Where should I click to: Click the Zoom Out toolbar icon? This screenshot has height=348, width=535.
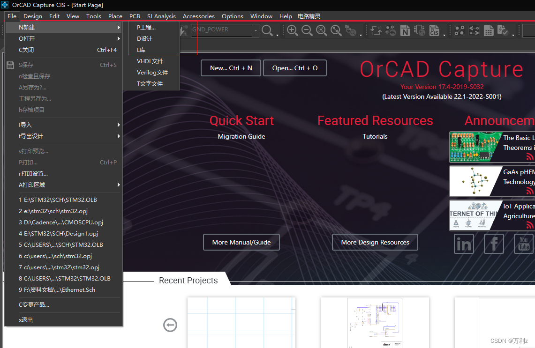point(307,30)
